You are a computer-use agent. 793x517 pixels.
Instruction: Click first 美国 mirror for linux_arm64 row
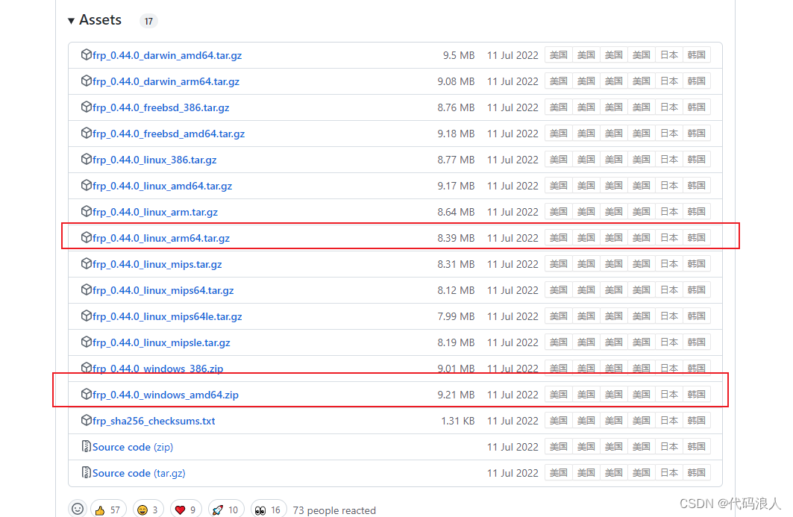(x=558, y=238)
